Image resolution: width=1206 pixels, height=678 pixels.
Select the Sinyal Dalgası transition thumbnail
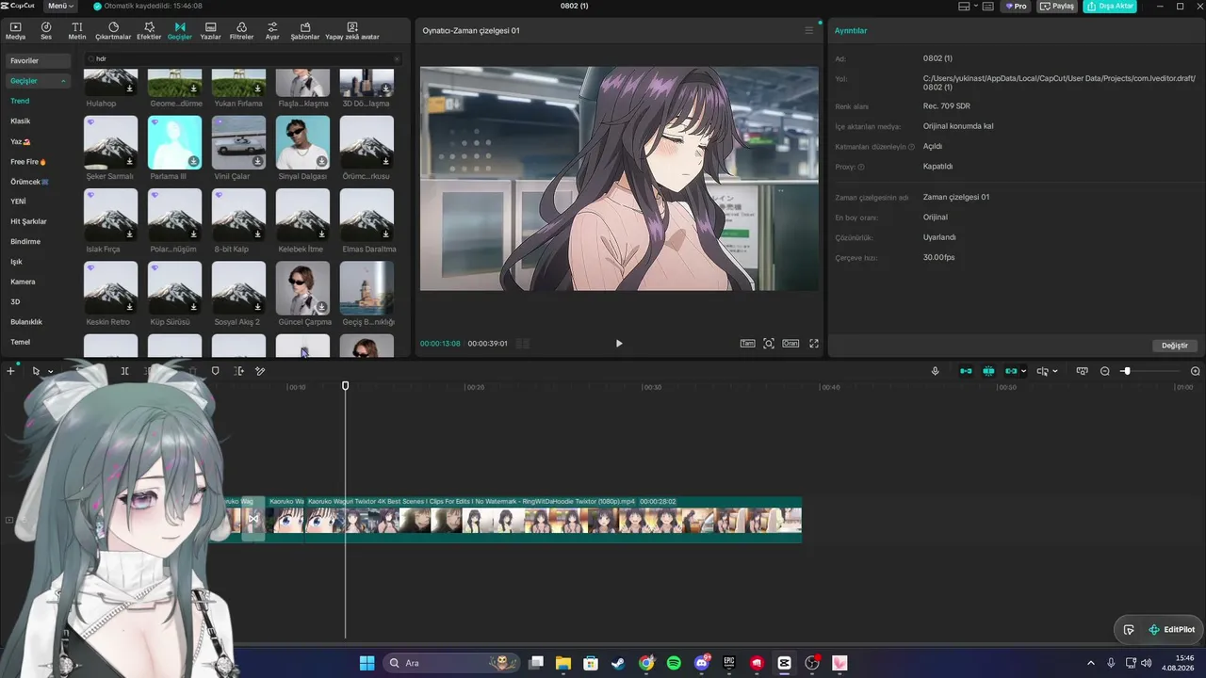[x=302, y=142]
